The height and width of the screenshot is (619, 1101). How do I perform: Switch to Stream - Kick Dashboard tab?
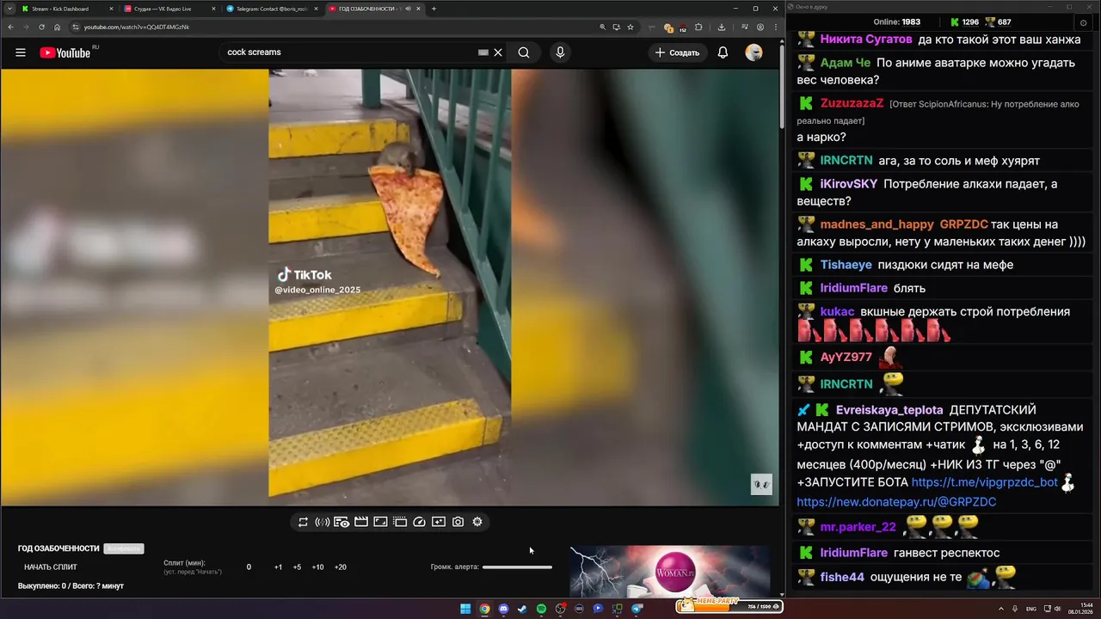(x=67, y=9)
